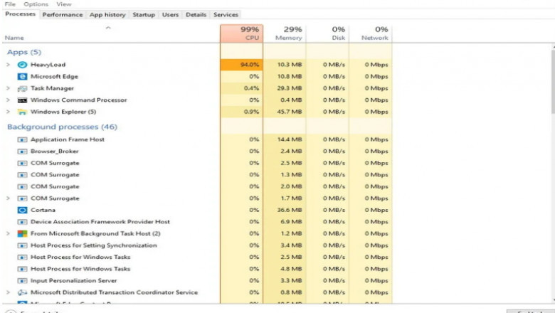Screen dimensions: 555x313
Task: Open the File menu
Action: [10, 4]
